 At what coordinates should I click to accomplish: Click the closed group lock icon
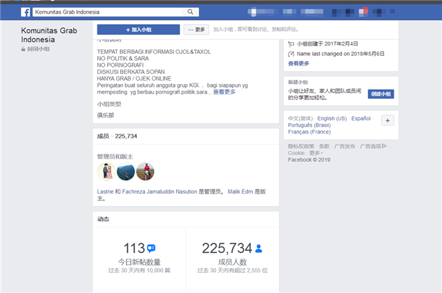[23, 49]
